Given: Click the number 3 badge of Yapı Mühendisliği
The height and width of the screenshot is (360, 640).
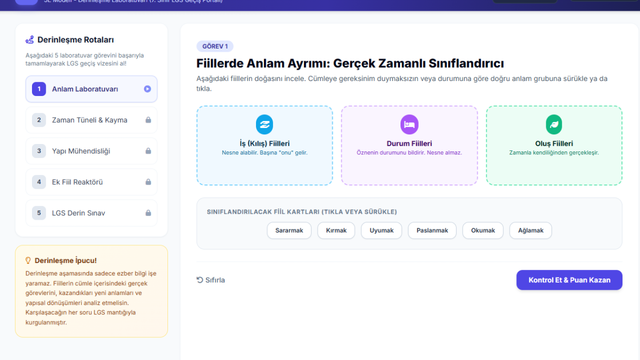Looking at the screenshot, I should pyautogui.click(x=39, y=151).
